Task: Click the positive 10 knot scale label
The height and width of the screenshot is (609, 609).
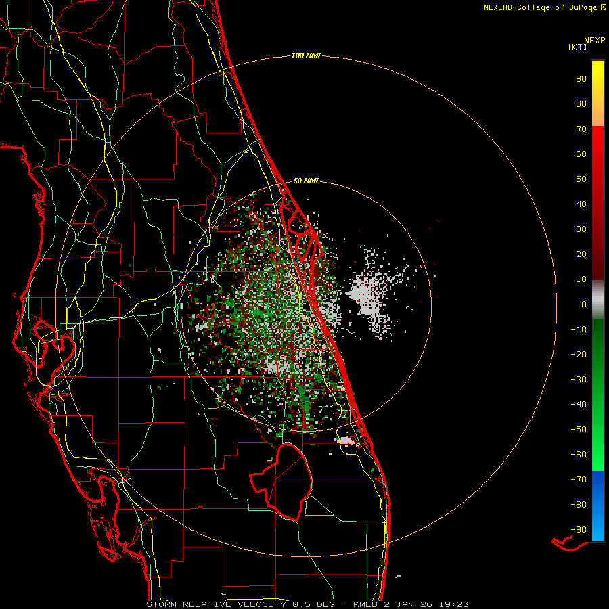Action: click(581, 279)
